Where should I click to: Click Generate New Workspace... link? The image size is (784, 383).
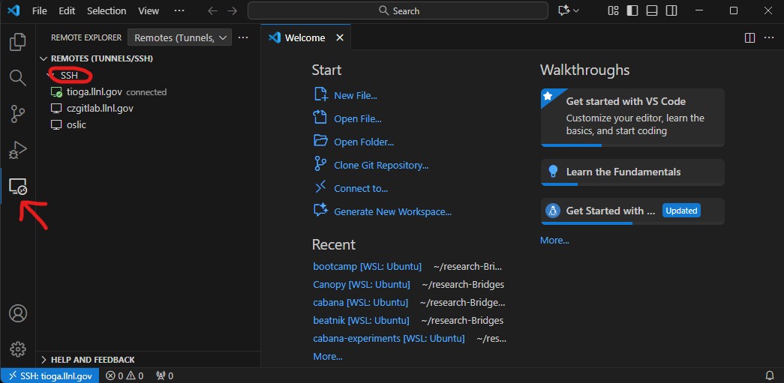393,211
